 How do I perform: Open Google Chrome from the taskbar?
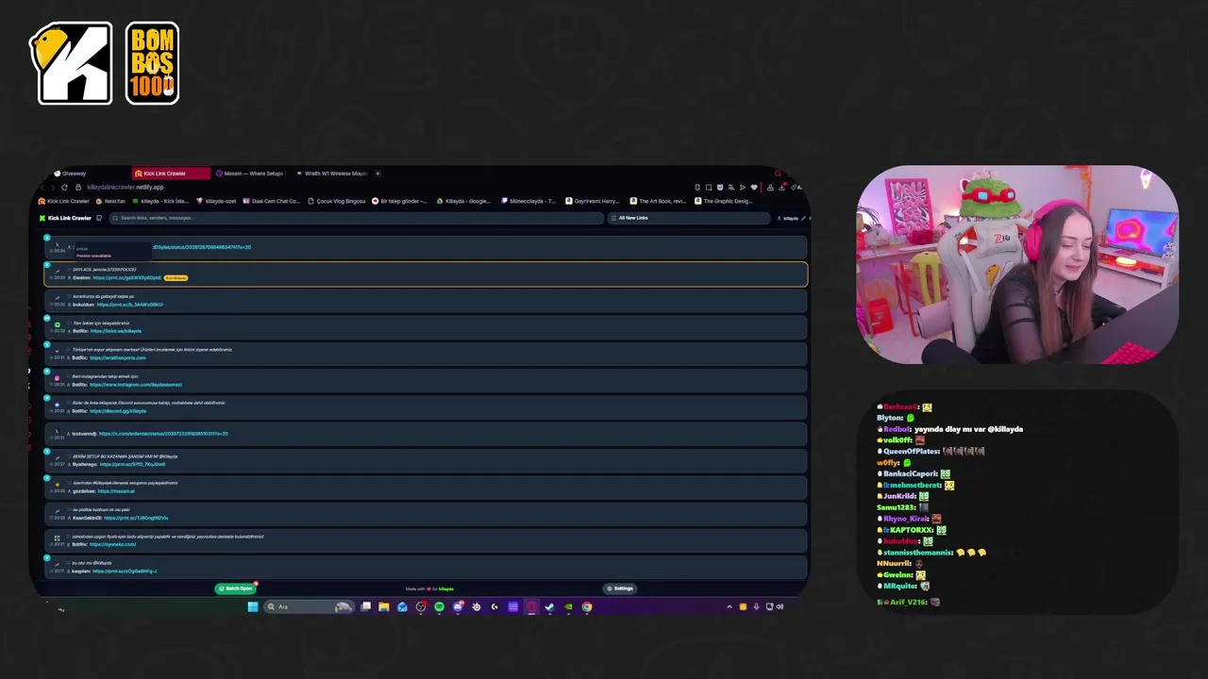pyautogui.click(x=586, y=606)
